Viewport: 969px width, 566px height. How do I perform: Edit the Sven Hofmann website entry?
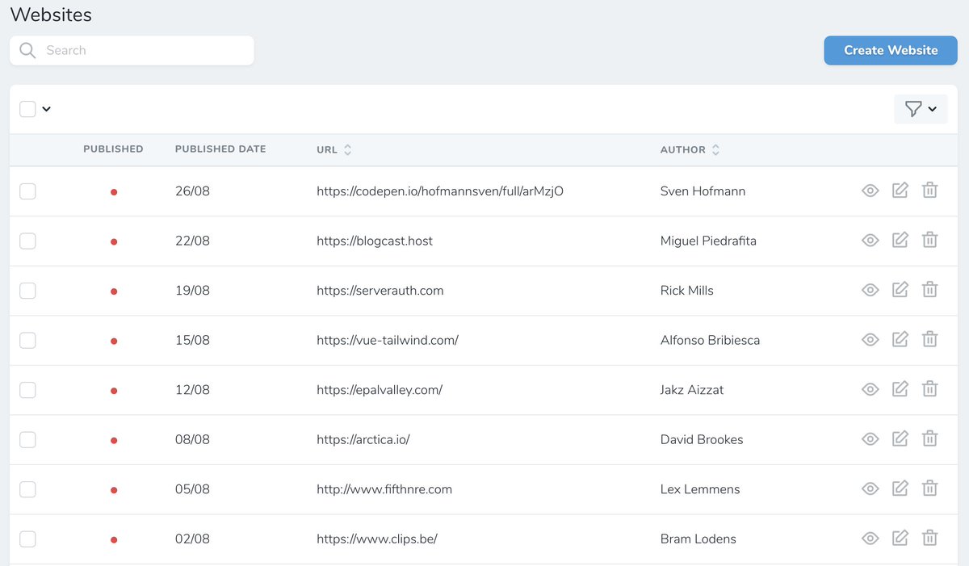tap(900, 191)
